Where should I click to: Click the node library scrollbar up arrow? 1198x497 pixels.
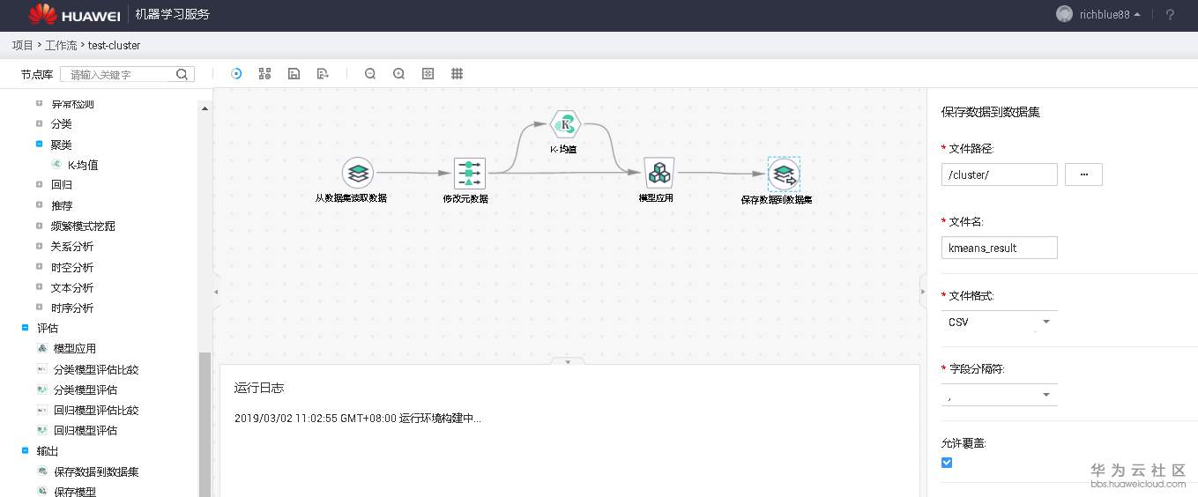(205, 108)
